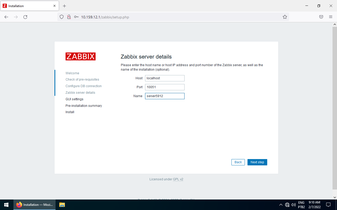Bookmark this page with star icon
The width and height of the screenshot is (337, 210).
click(x=285, y=17)
